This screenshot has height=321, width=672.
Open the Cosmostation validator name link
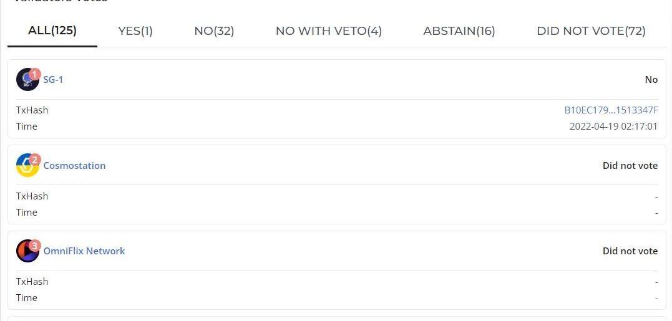[74, 165]
